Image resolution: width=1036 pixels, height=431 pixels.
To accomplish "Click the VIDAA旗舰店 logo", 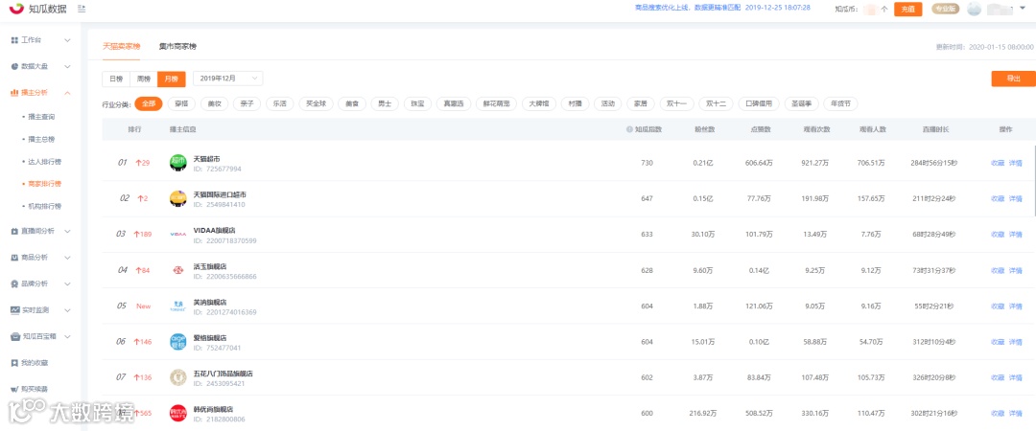I will [178, 234].
